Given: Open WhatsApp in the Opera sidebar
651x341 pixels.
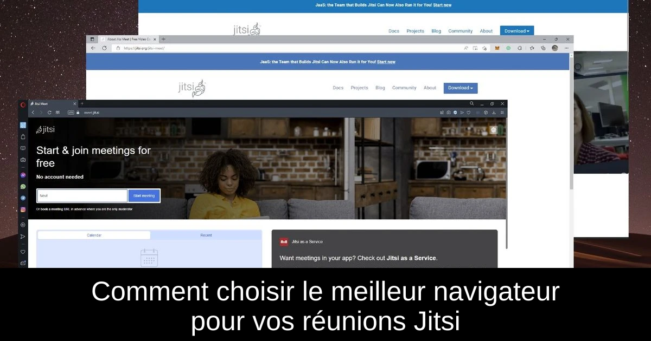Looking at the screenshot, I should click(x=23, y=187).
